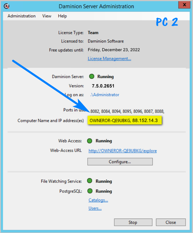The height and width of the screenshot is (233, 193).
Task: Open the Web-Access explore URL
Action: coord(123,151)
